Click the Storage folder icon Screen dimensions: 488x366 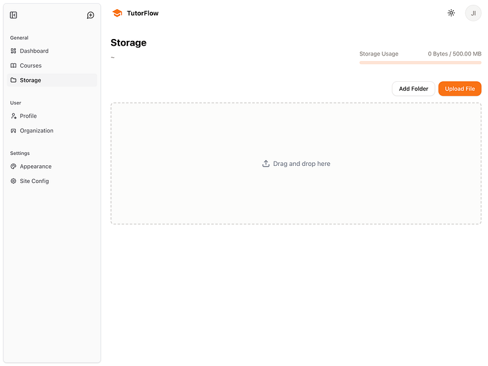point(13,80)
